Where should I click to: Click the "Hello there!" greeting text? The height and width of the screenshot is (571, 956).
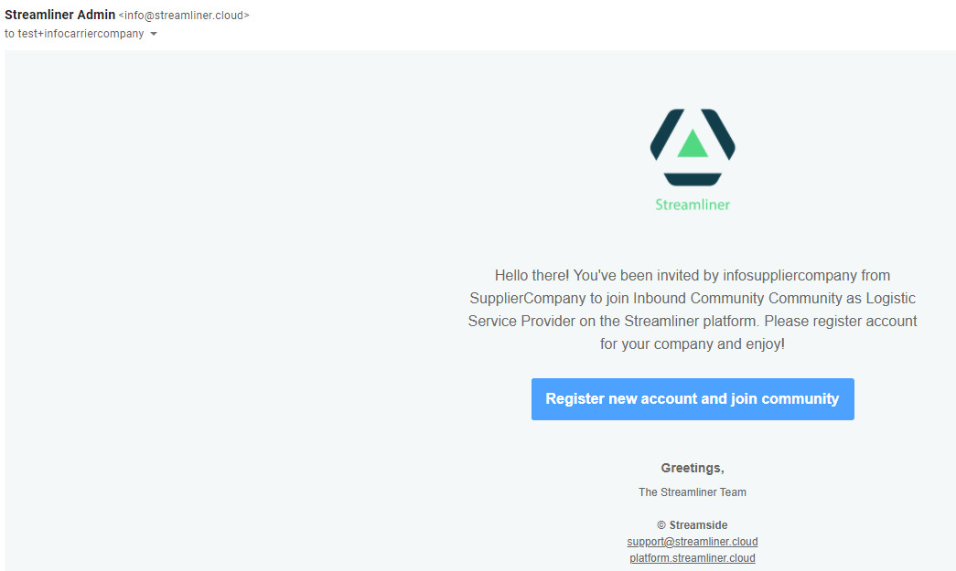coord(532,276)
